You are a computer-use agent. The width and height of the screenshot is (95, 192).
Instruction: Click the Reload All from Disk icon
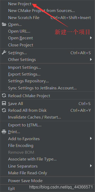click(x=4, y=110)
